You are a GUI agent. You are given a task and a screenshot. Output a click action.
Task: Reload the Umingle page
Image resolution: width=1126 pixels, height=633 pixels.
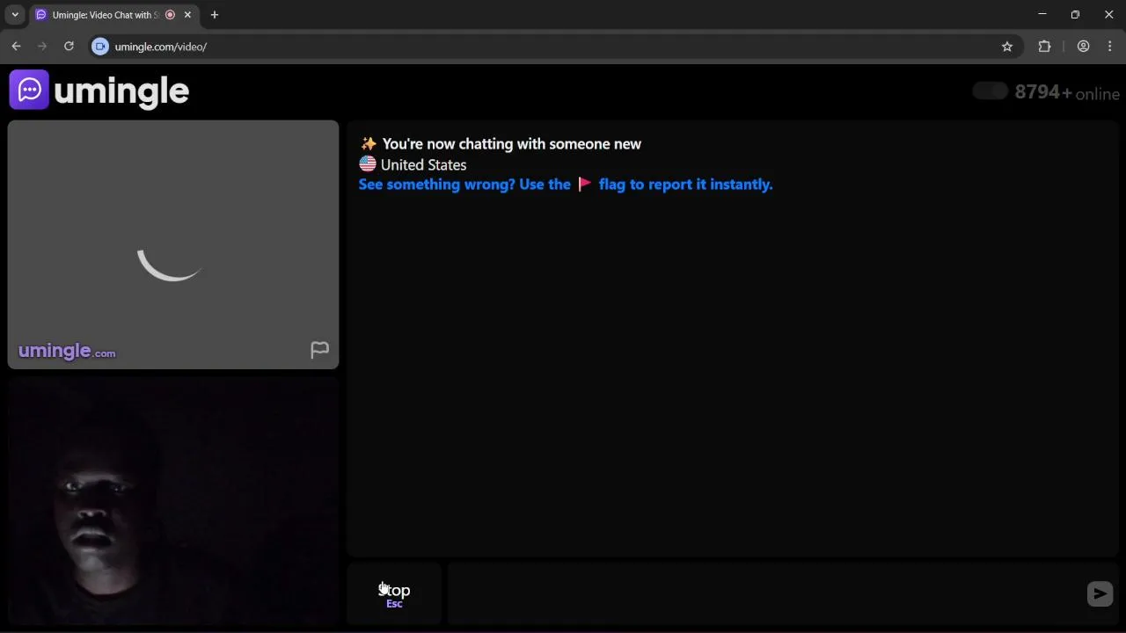[69, 47]
